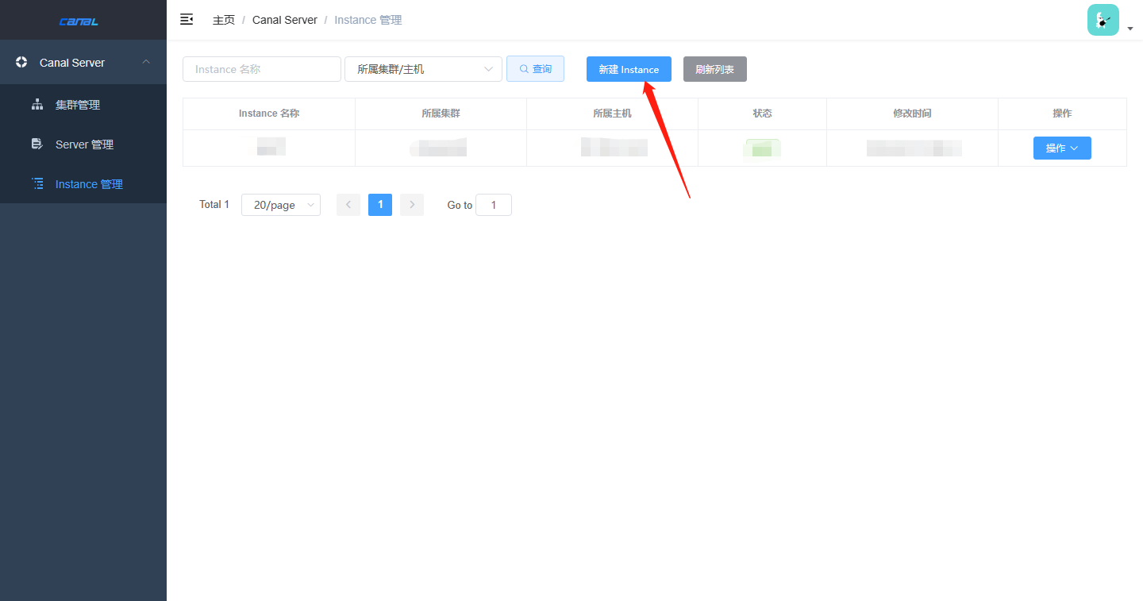This screenshot has width=1143, height=601.
Task: Click the Canal Server lifebuoy icon
Action: coord(21,62)
